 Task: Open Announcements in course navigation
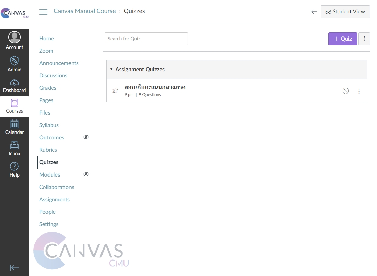59,63
